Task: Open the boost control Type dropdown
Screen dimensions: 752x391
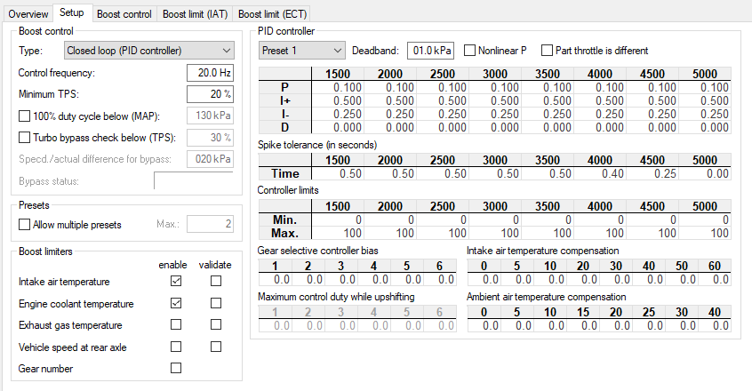Action: click(x=149, y=51)
